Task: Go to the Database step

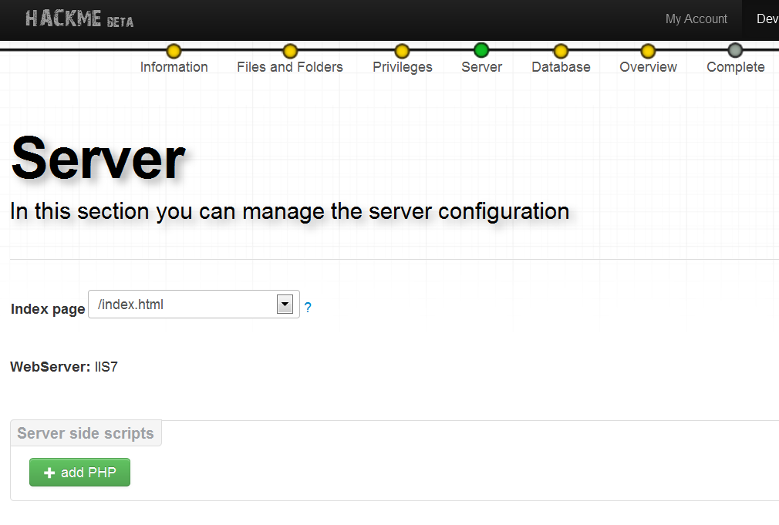Action: click(x=561, y=67)
